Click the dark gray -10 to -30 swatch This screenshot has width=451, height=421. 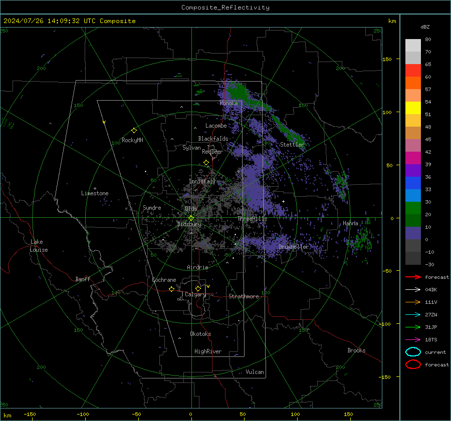[x=413, y=258]
